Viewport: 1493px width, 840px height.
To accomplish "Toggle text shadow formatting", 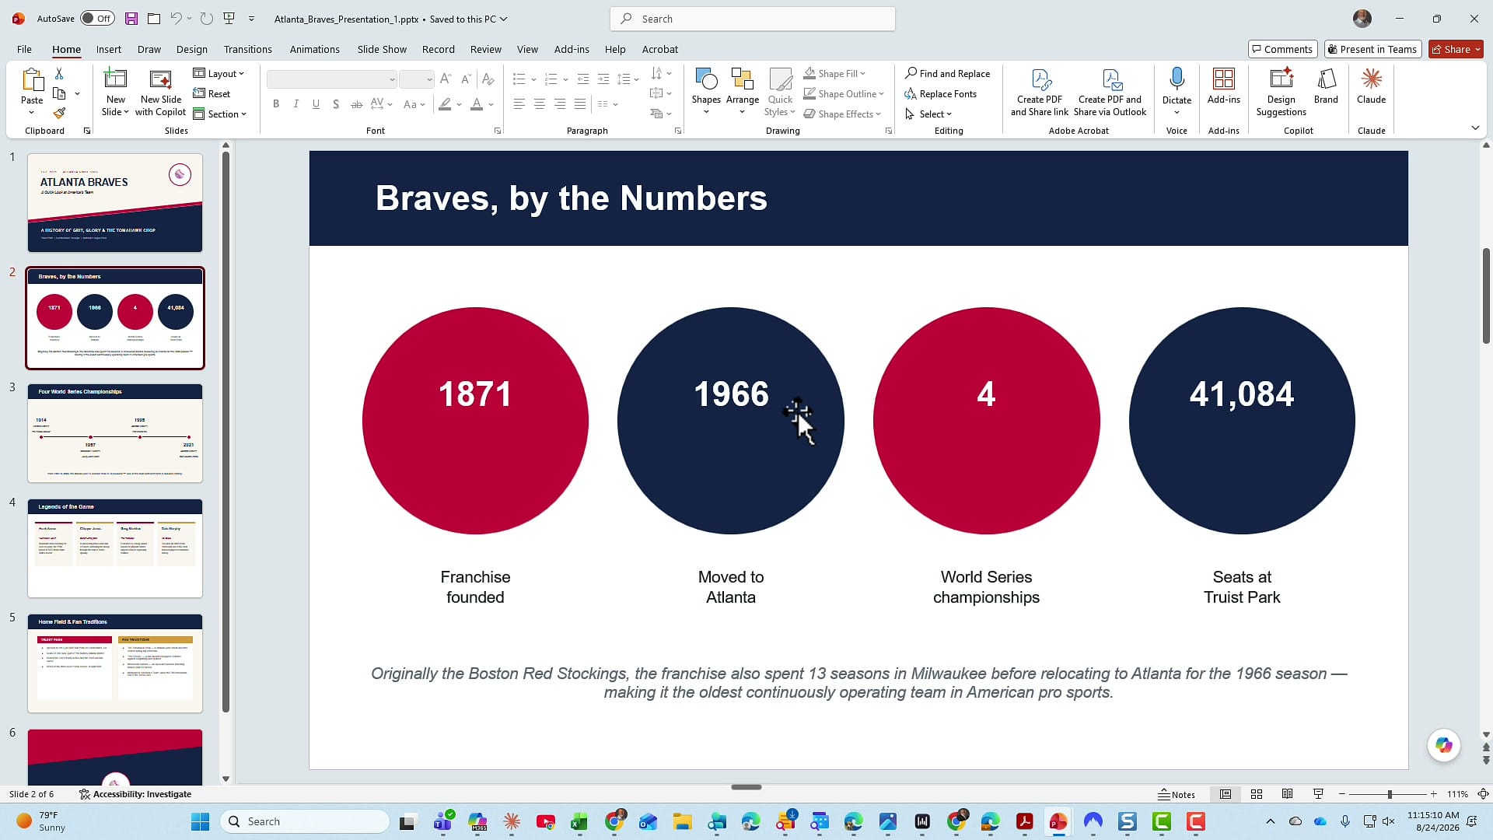I will point(336,104).
